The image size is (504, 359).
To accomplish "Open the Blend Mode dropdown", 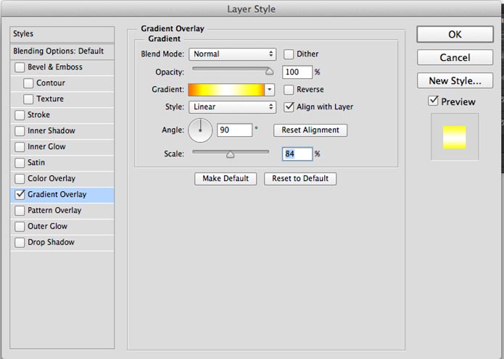I will point(232,54).
